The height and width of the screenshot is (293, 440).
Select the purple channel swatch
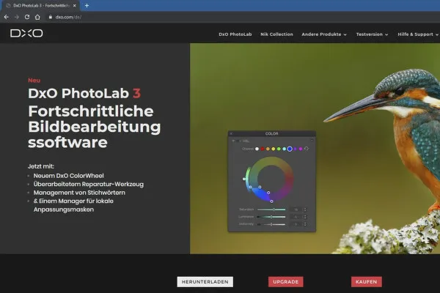(x=295, y=149)
